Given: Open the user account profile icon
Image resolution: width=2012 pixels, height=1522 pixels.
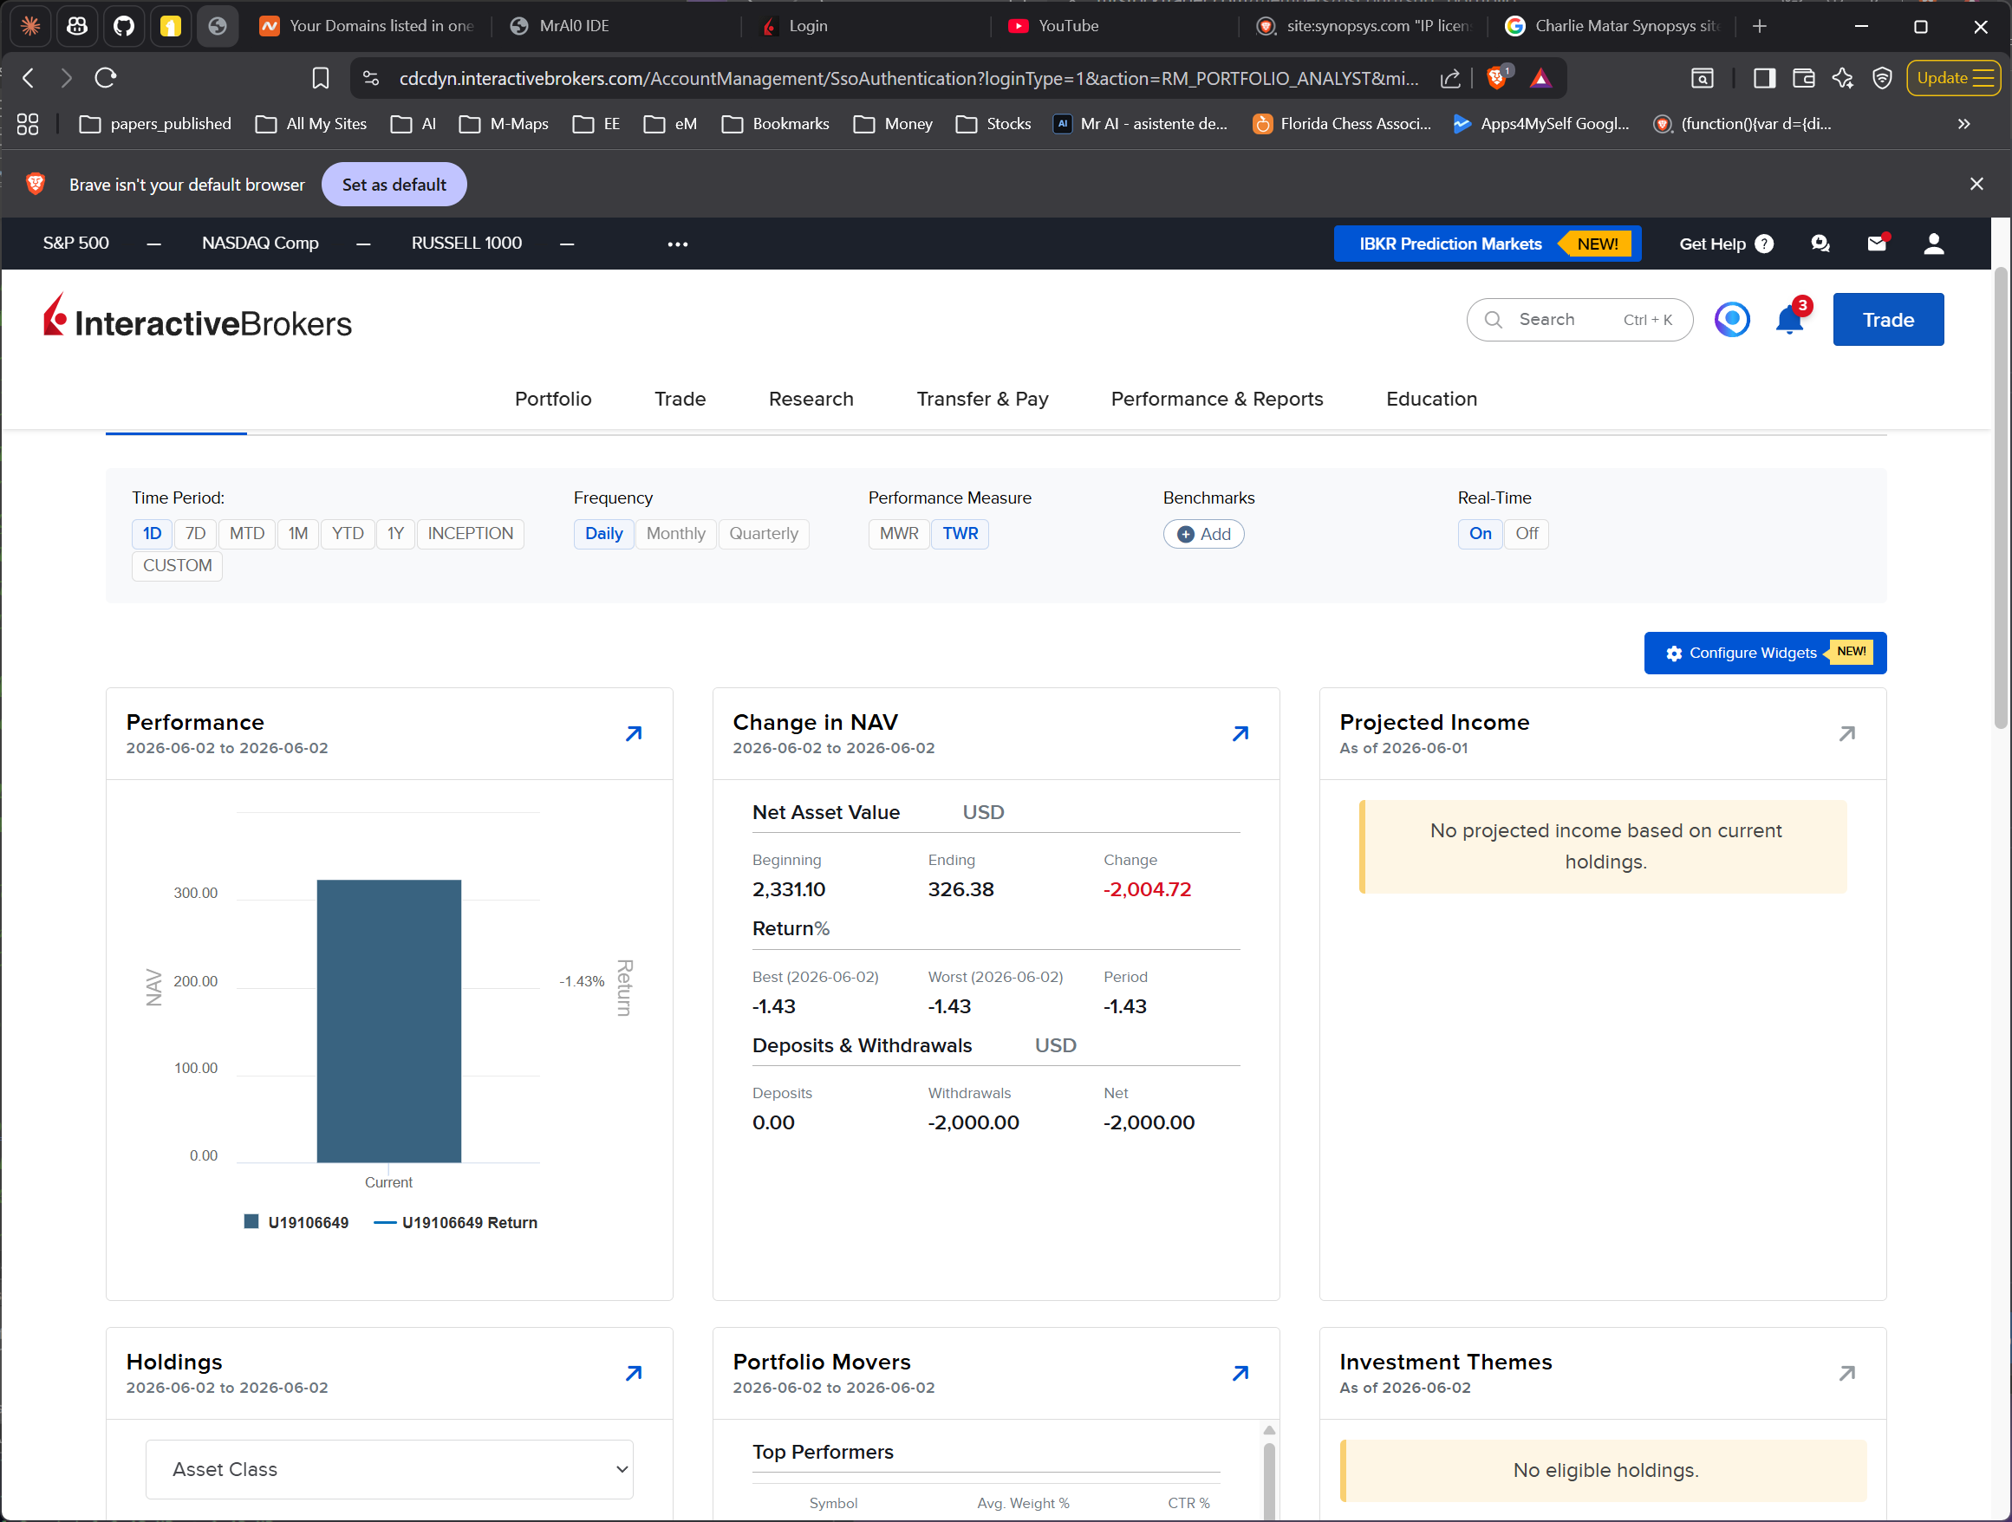Looking at the screenshot, I should tap(1934, 243).
